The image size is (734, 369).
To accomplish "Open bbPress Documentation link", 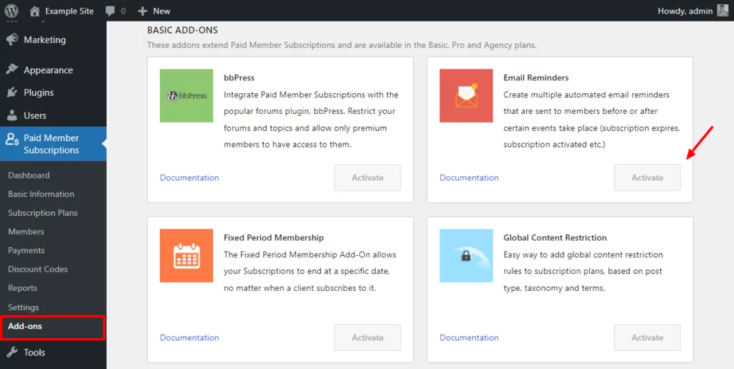I will (189, 178).
